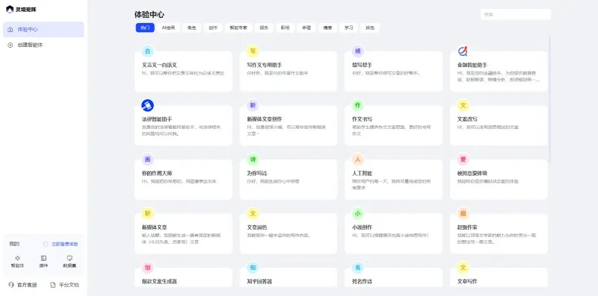The height and width of the screenshot is (296, 598).
Task: Select the 诗 avatar of 为你写诗
Action: 253,159
